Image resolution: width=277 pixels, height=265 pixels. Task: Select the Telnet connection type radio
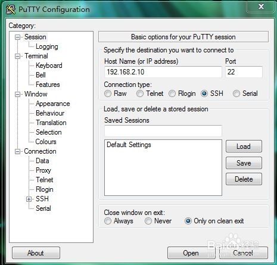(x=140, y=93)
